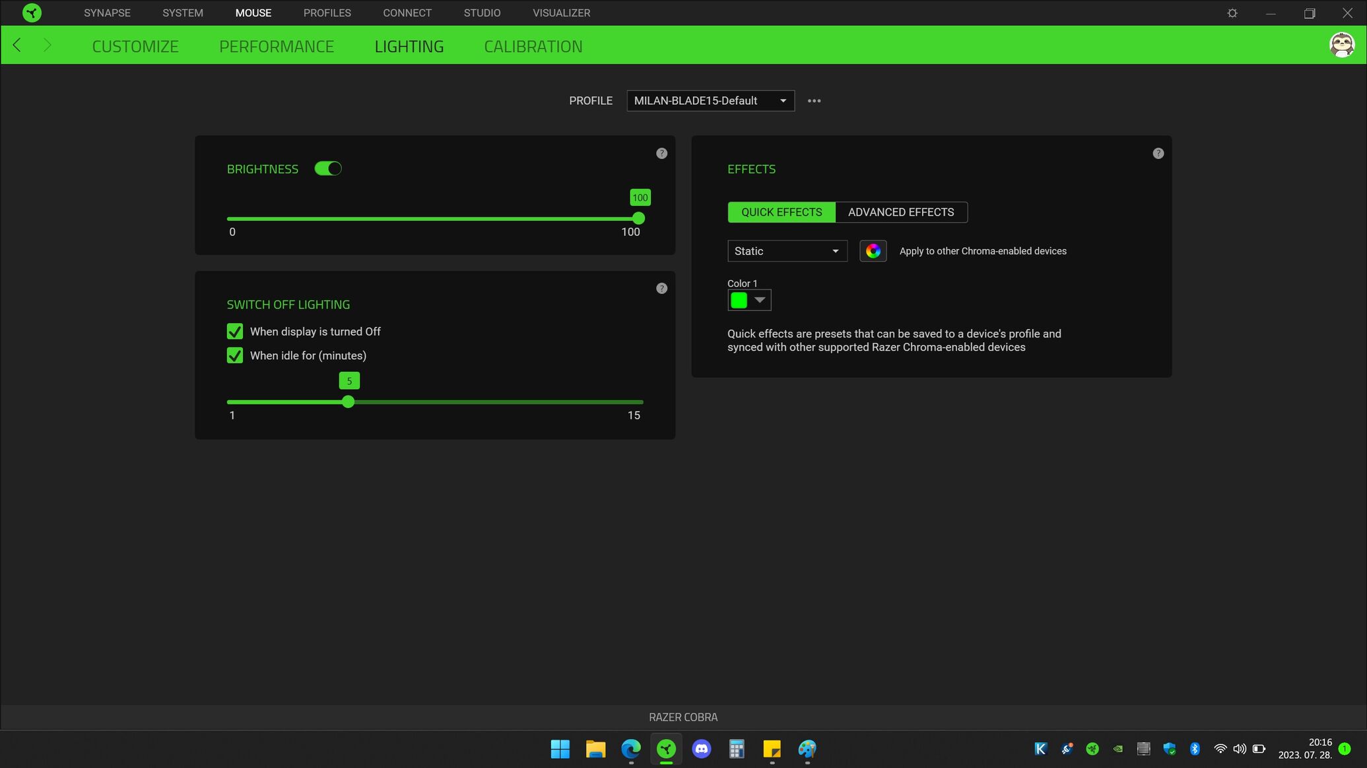Open Brightness panel help question mark

coord(661,154)
